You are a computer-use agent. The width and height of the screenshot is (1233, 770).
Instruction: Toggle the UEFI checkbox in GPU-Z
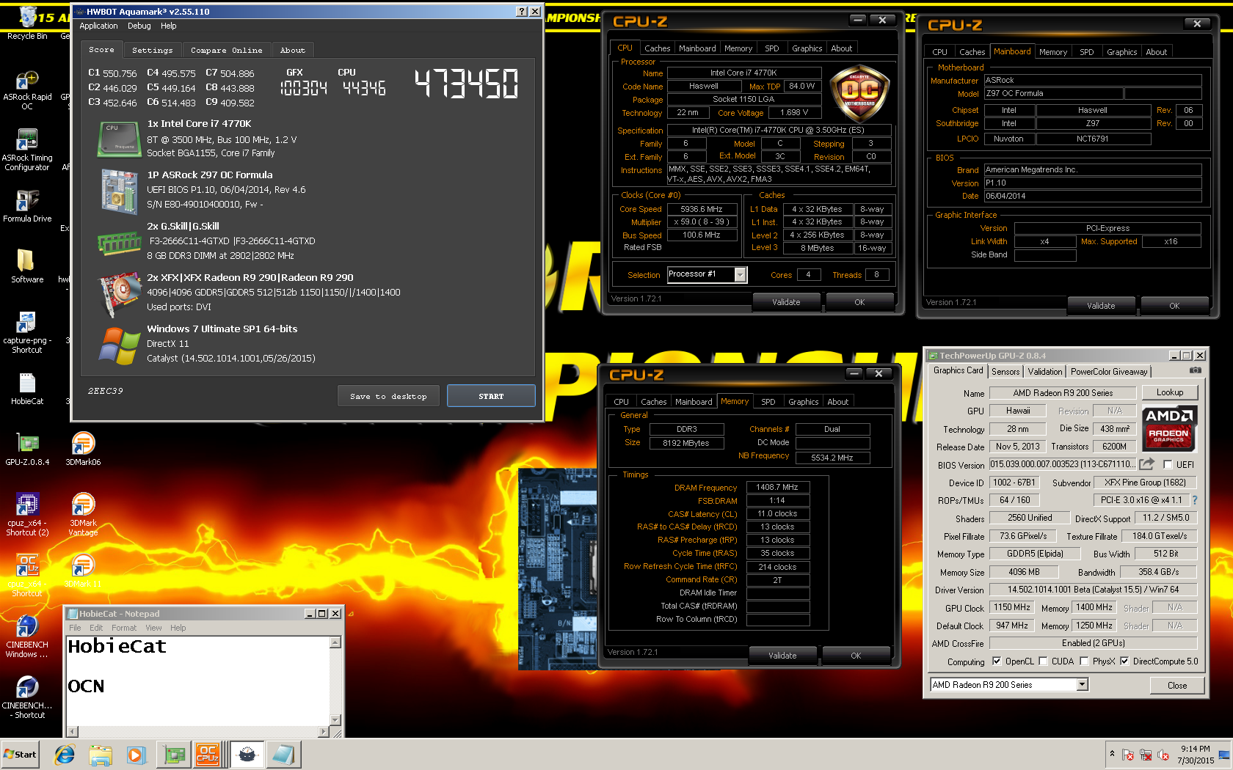point(1168,464)
